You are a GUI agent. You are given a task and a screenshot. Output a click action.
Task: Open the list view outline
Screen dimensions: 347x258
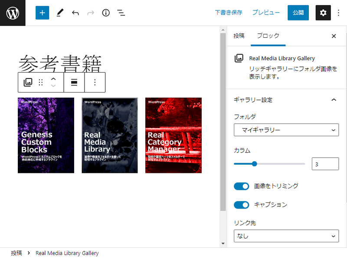121,13
